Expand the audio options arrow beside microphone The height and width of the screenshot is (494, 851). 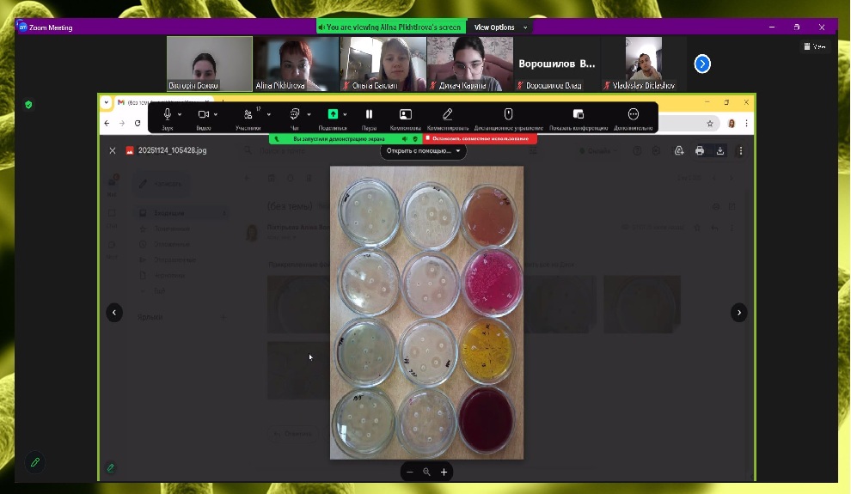point(180,113)
